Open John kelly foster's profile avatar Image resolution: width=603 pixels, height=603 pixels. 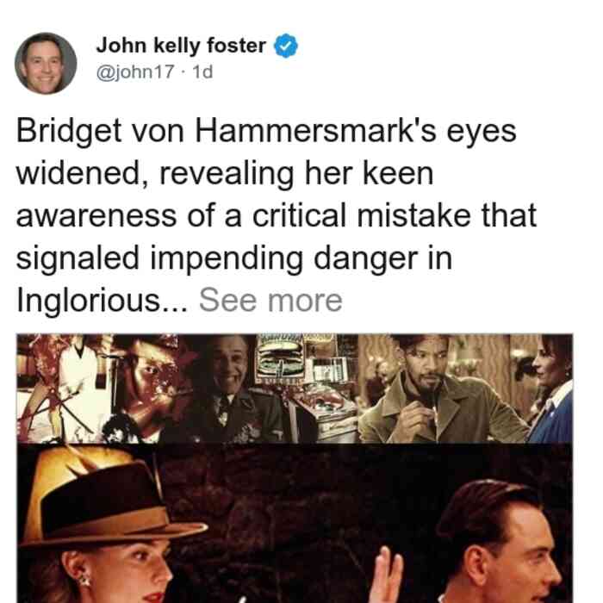click(46, 63)
